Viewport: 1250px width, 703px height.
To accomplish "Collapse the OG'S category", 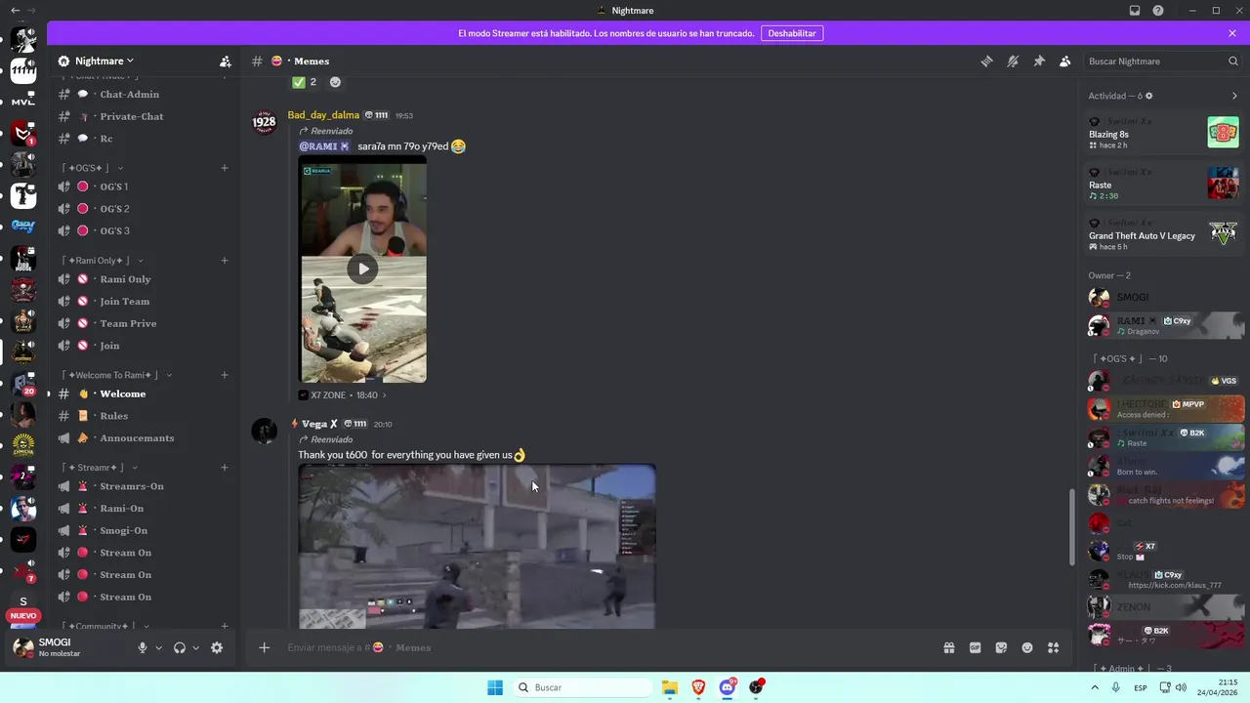I will (x=93, y=168).
